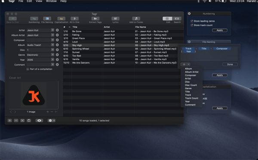This screenshot has width=258, height=160.
Task: Click the Save to Disk toolbar icon
Action: (12, 19)
